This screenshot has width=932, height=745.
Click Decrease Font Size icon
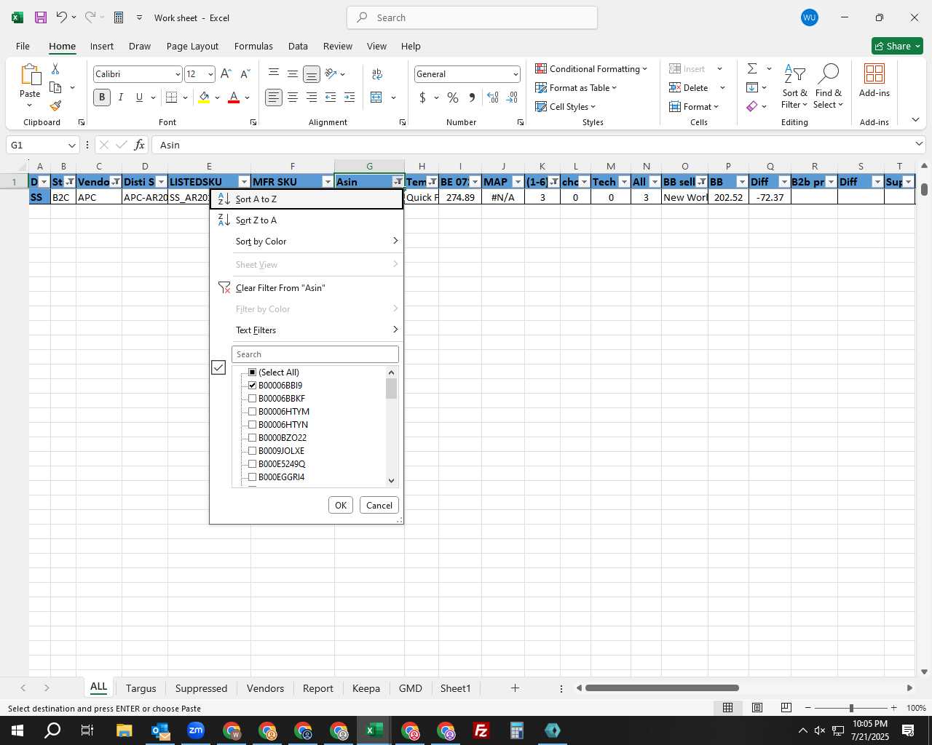tap(245, 73)
